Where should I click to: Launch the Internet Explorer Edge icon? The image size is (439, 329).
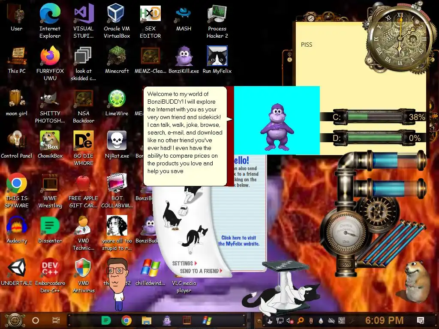point(50,21)
